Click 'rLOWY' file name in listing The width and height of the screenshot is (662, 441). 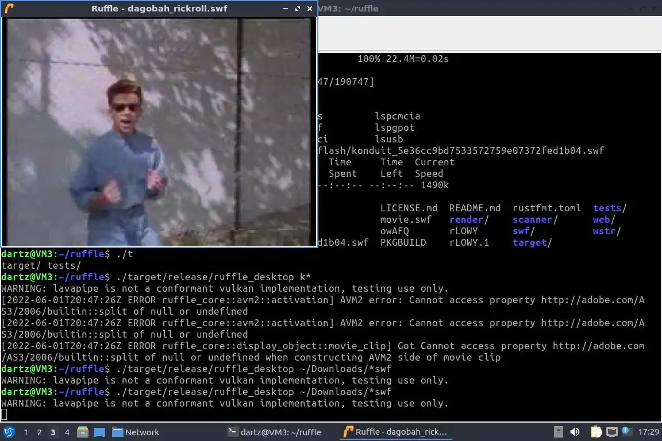[463, 231]
